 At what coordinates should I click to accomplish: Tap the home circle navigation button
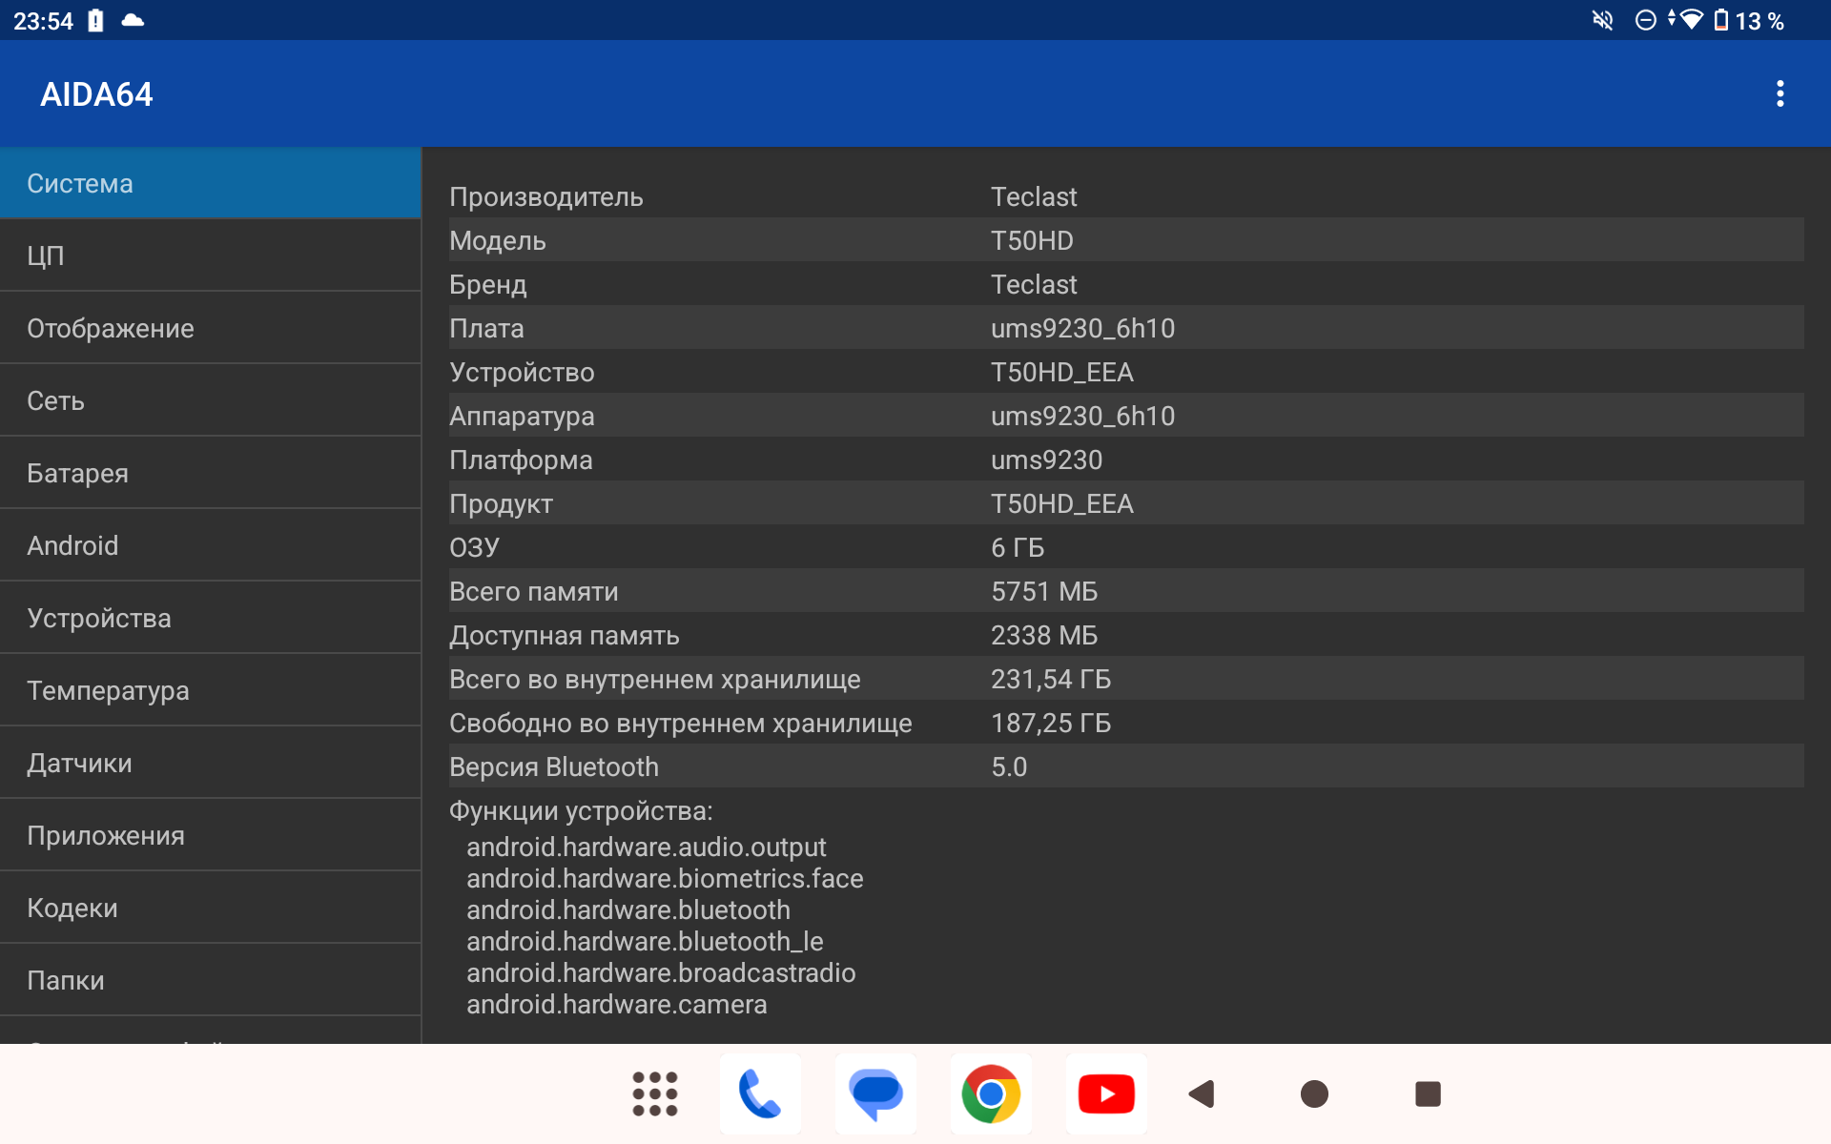1314,1093
